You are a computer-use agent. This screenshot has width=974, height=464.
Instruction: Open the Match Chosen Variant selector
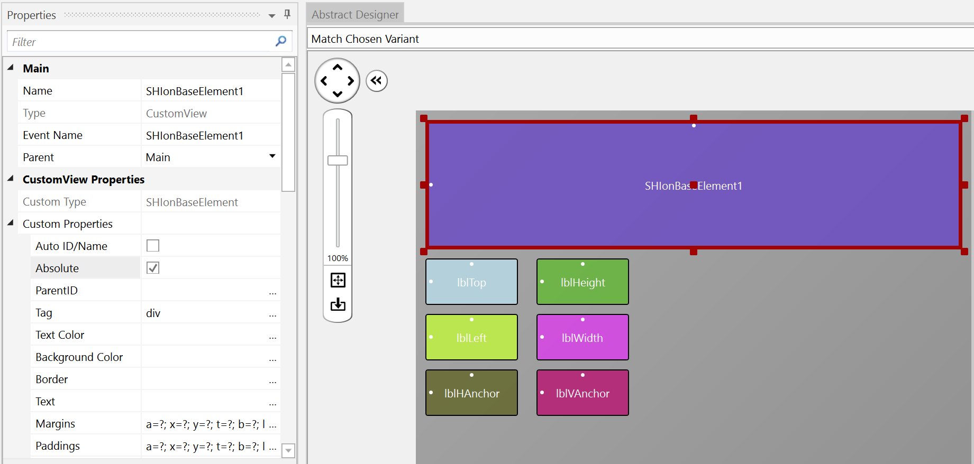pos(640,39)
